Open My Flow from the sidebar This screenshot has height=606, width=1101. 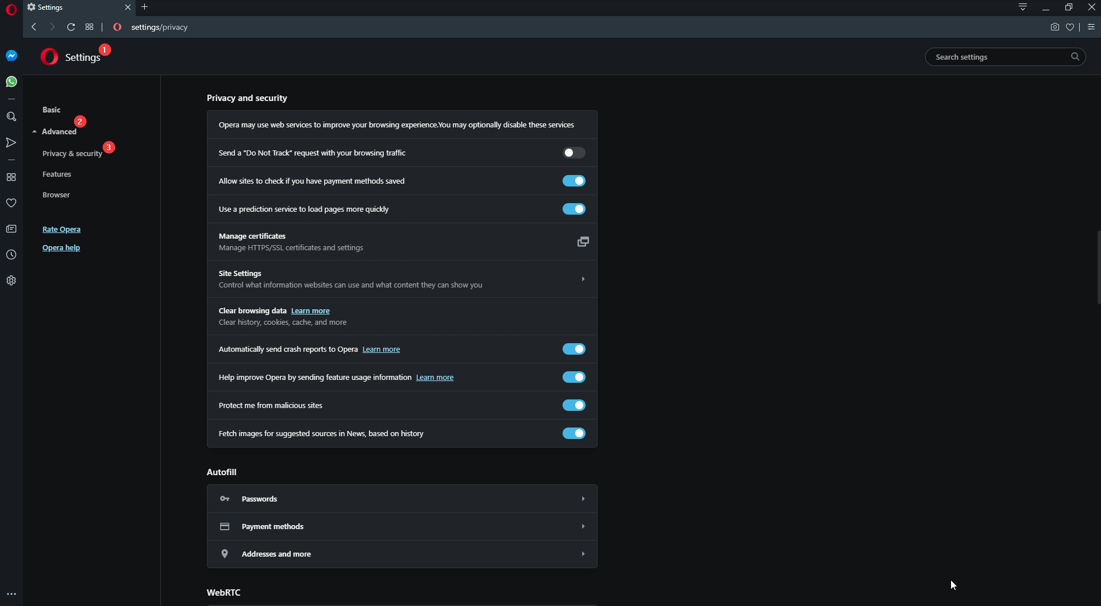tap(11, 142)
